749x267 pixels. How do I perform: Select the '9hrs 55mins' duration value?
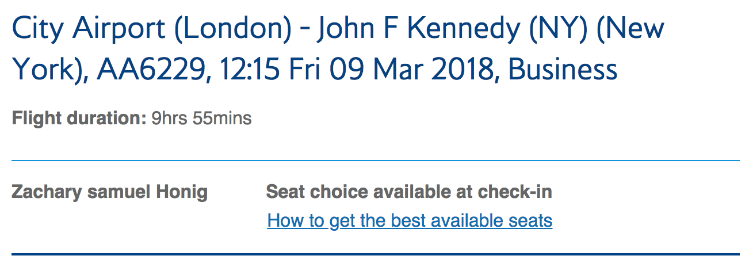click(201, 119)
